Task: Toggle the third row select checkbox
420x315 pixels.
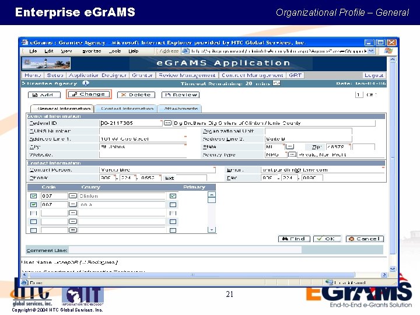Action: coord(33,213)
